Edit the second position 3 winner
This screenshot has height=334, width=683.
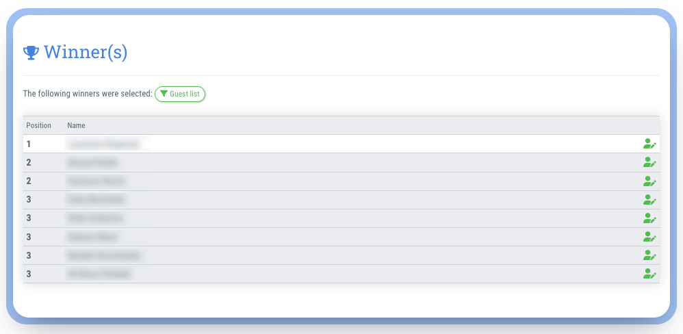point(649,218)
